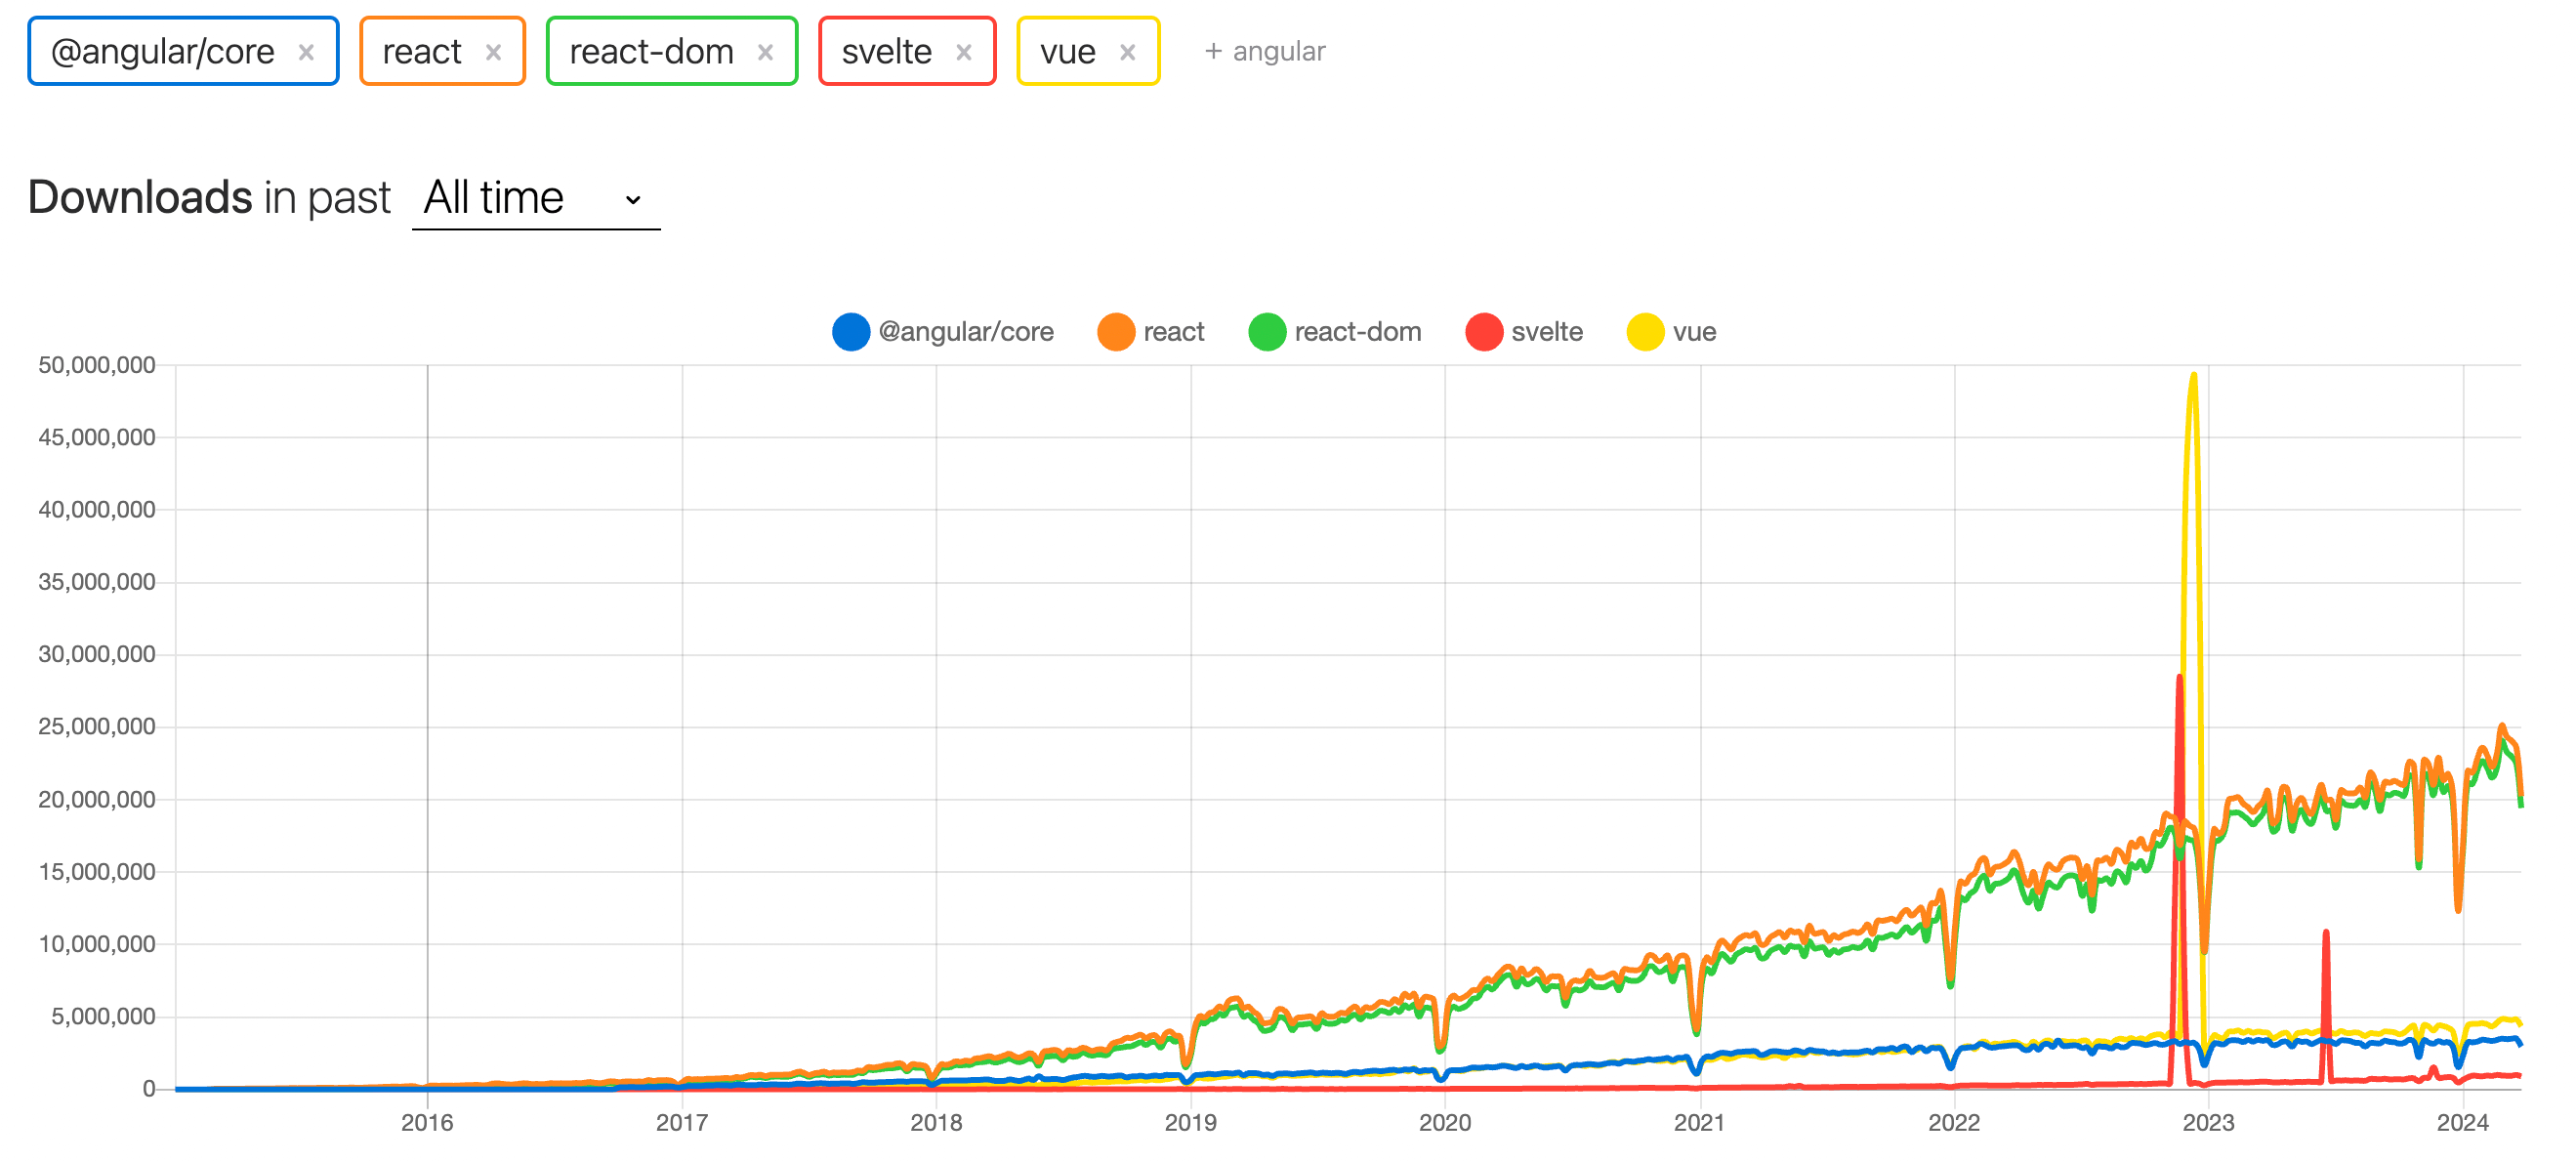Click the vue peak spike near 2023
This screenshot has width=2576, height=1162.
pos(2193,378)
